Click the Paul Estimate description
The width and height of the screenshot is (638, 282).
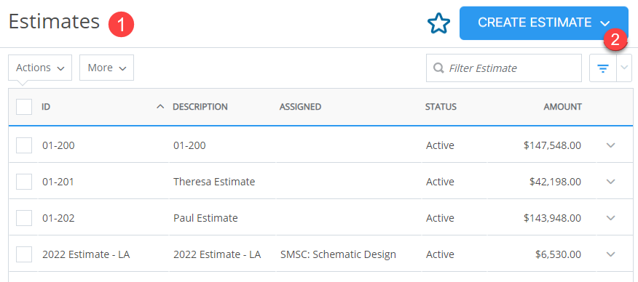pos(205,218)
